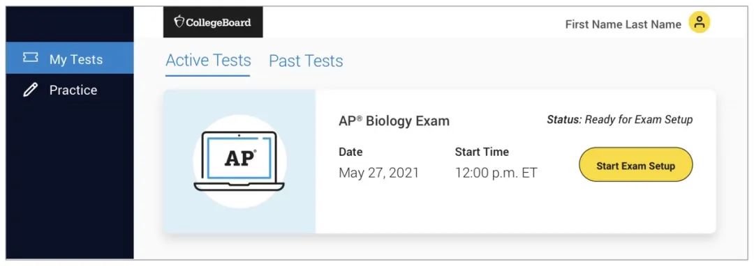
Task: Click the pencil icon beside Practice
Action: [30, 90]
